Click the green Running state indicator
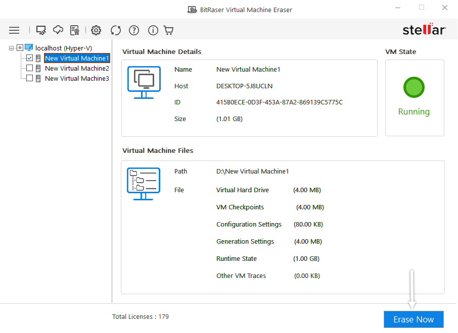The width and height of the screenshot is (458, 333). pos(414,87)
